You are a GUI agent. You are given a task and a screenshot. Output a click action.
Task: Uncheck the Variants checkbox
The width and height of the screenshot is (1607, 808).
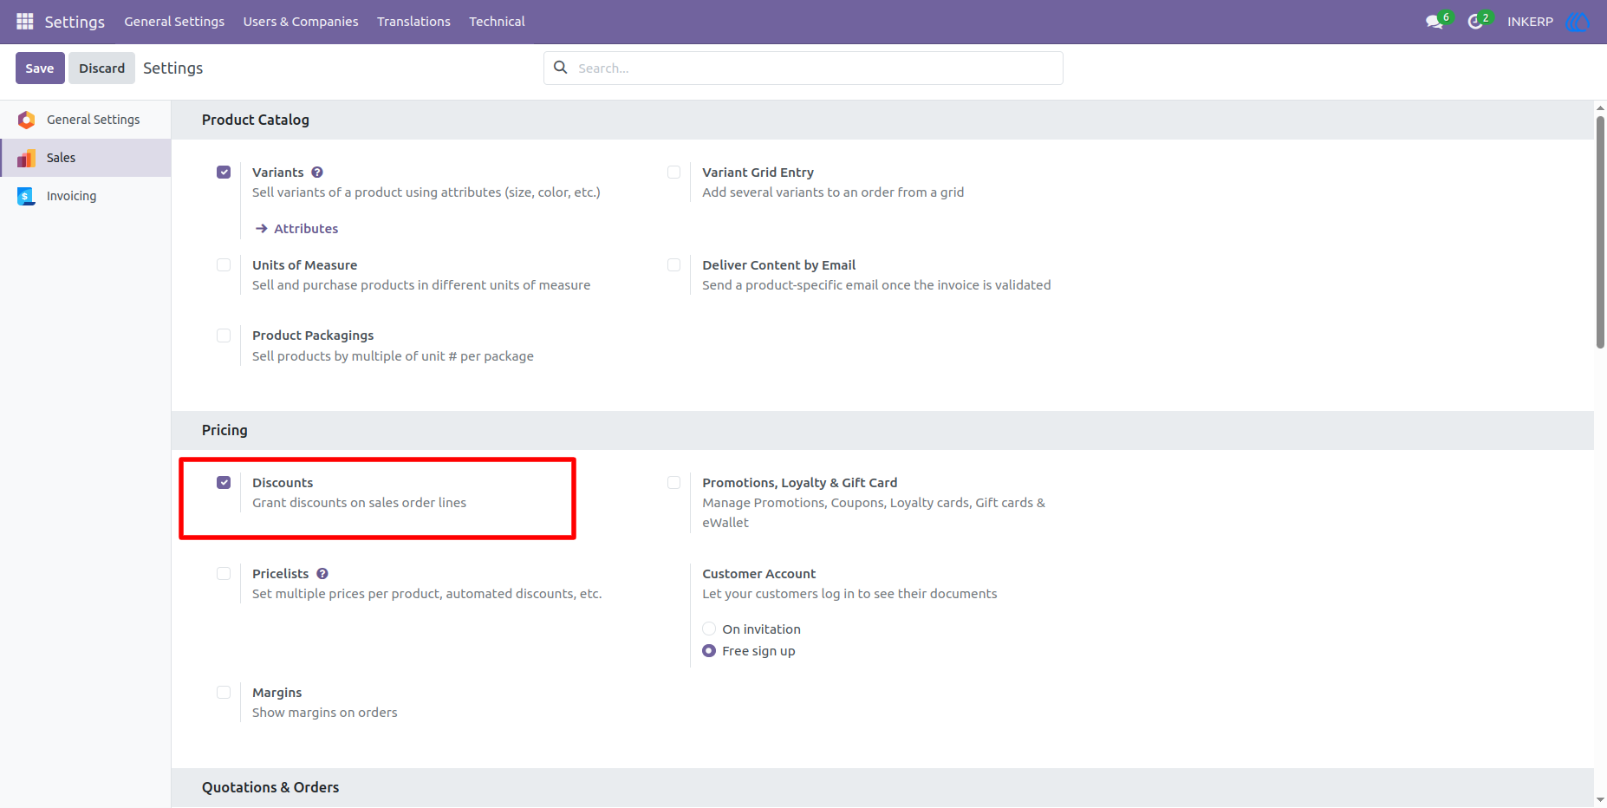[x=224, y=173]
